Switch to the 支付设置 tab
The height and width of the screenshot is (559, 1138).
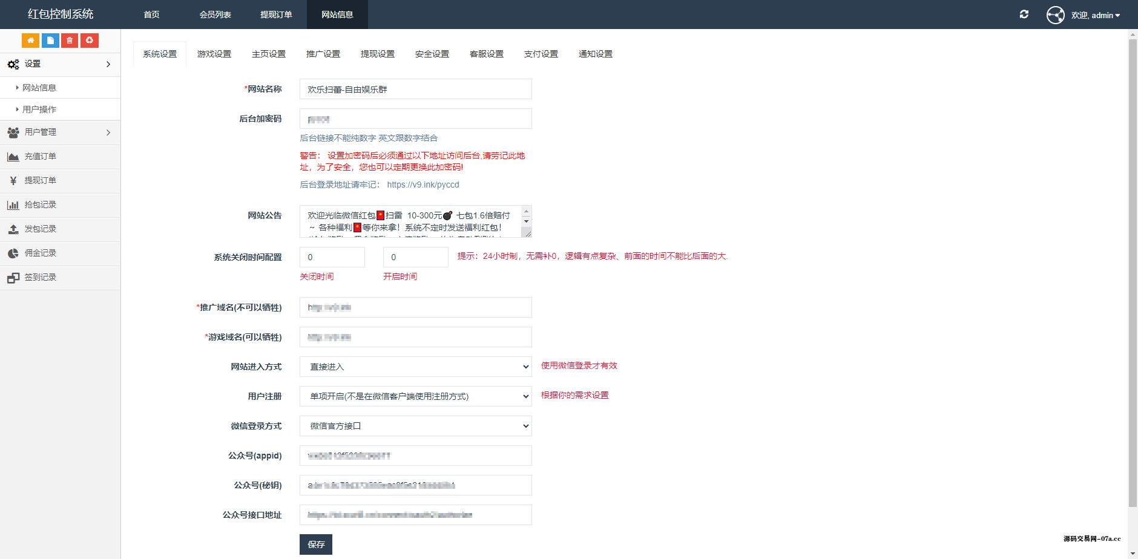(x=541, y=54)
